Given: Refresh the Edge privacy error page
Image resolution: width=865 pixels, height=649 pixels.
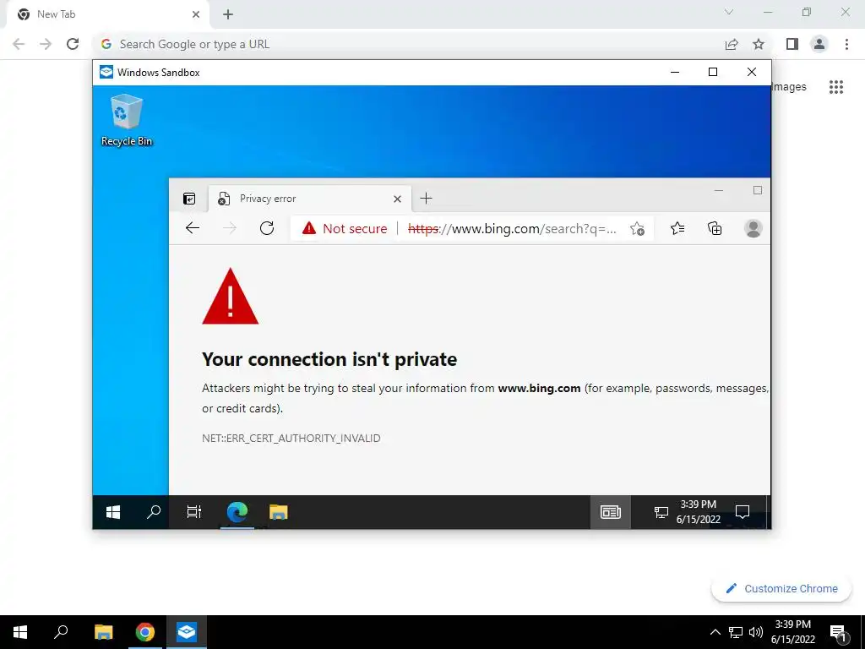Looking at the screenshot, I should (x=267, y=228).
